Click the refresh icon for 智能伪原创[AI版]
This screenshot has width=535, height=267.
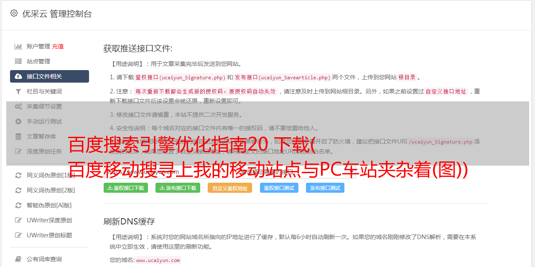18,205
